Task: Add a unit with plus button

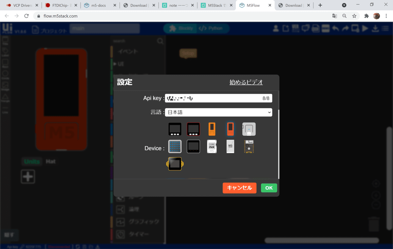Action: click(28, 177)
